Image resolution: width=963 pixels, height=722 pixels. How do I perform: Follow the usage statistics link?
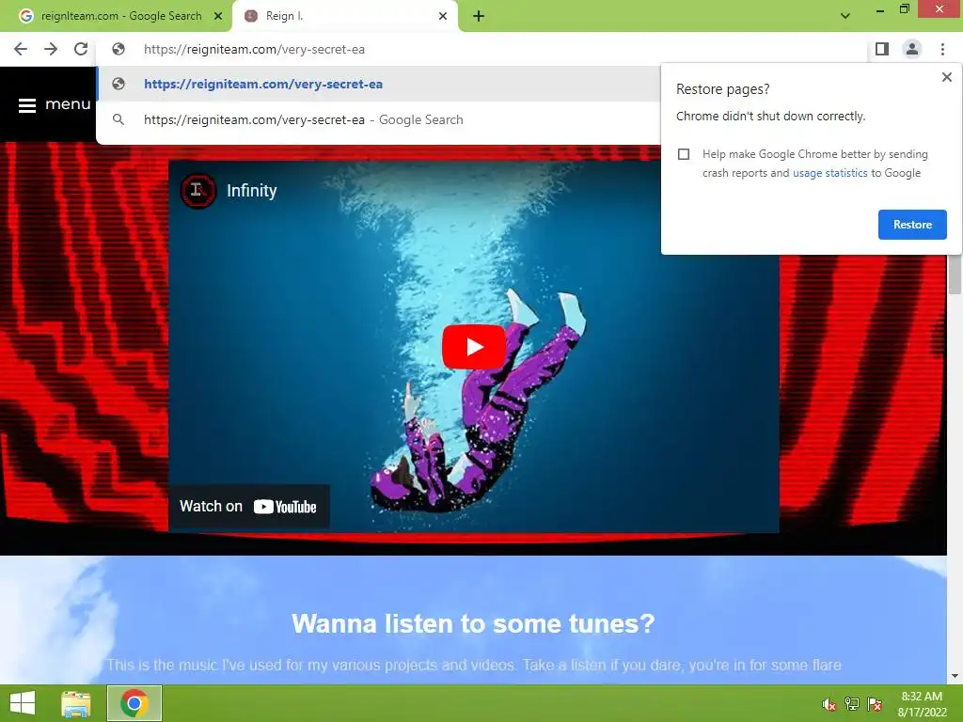[x=829, y=173]
